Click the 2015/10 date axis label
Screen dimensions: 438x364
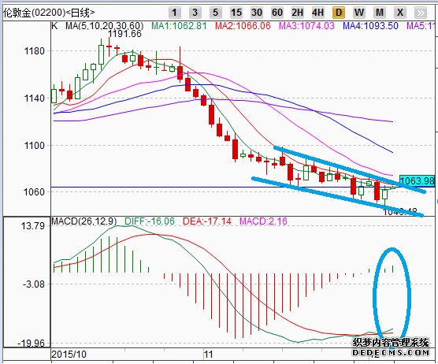(x=69, y=355)
